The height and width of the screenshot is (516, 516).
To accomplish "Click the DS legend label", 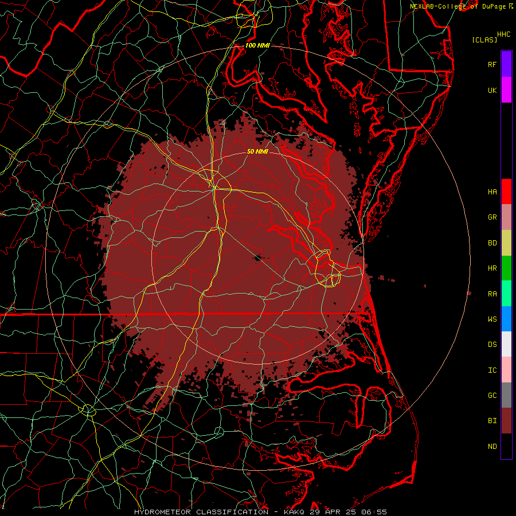I will click(492, 345).
